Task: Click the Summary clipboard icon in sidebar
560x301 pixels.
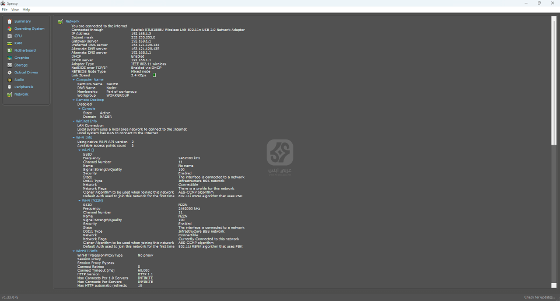Action: click(x=9, y=22)
